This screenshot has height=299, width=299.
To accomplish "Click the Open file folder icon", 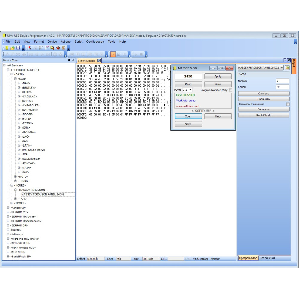I will [x=13, y=48].
